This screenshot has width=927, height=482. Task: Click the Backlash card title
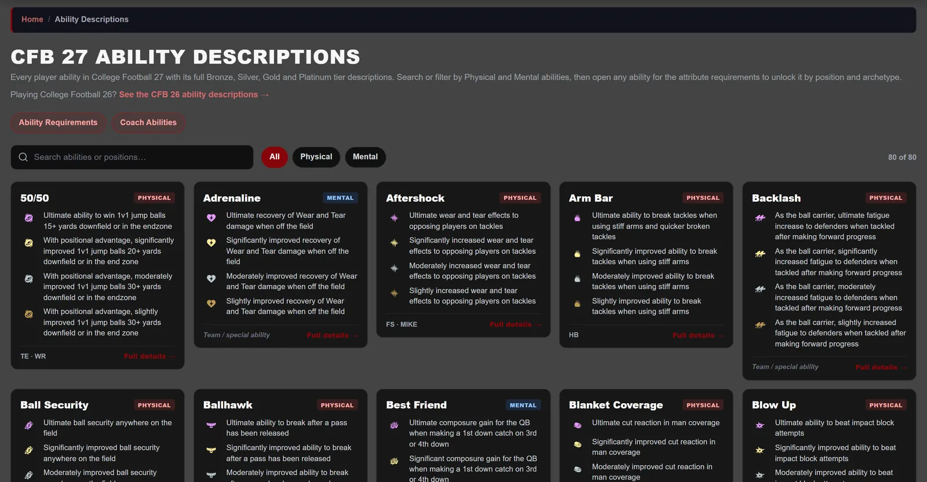click(776, 198)
